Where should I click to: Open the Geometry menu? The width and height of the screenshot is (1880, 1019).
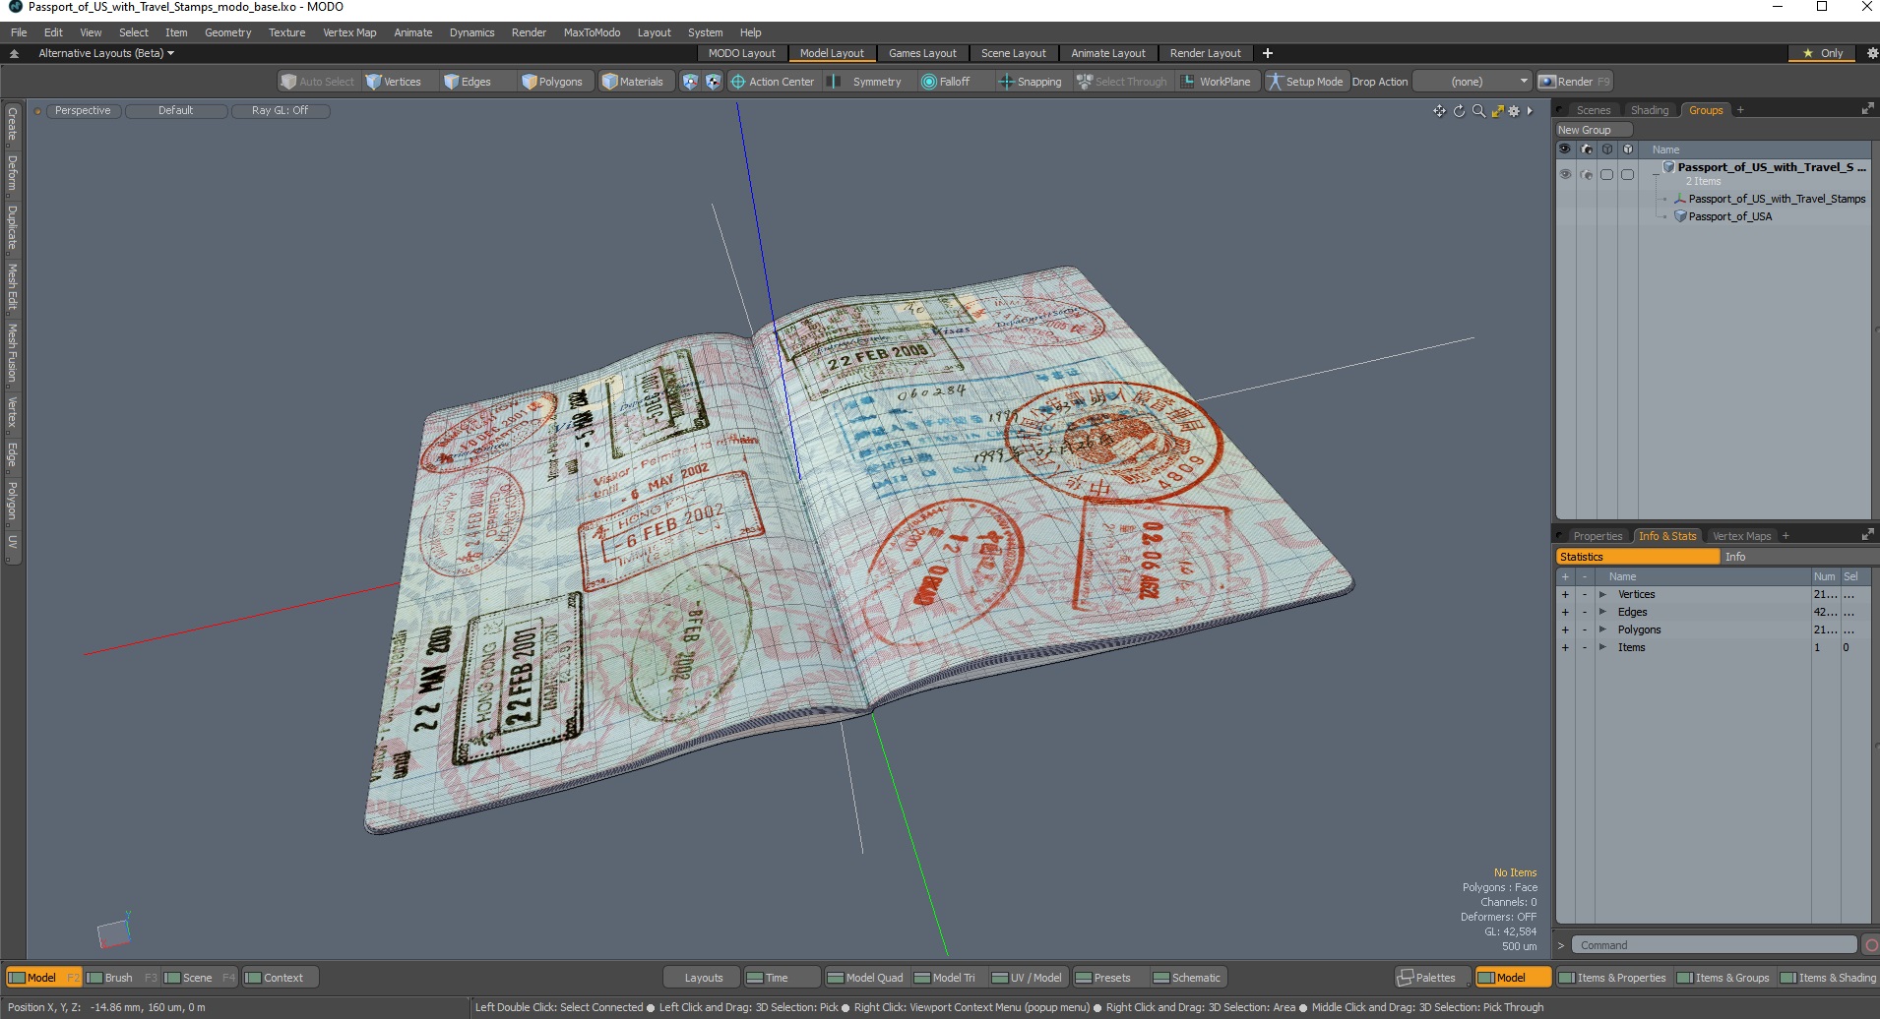(x=227, y=32)
